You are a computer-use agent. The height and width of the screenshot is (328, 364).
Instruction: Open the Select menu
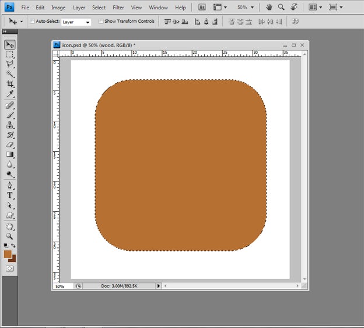(x=99, y=8)
